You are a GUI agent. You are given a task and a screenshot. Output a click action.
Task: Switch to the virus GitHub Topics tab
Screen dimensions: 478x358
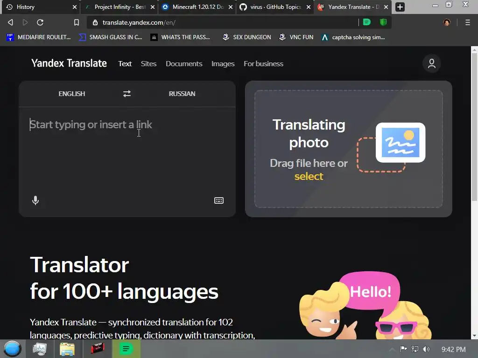(x=275, y=7)
